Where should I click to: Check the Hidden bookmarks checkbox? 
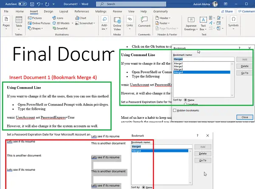click(175, 111)
